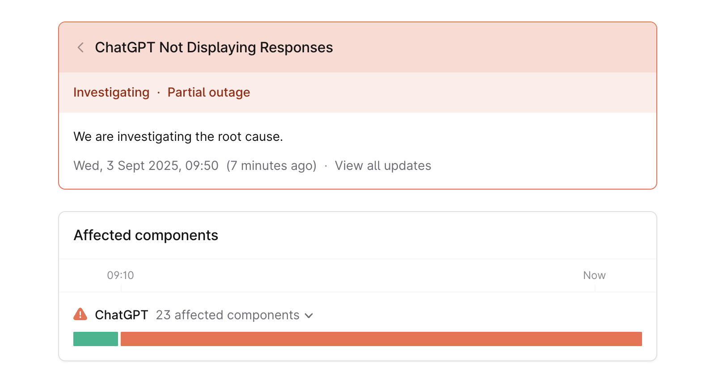The height and width of the screenshot is (381, 727).
Task: Click the Investigating status label
Action: (x=111, y=93)
